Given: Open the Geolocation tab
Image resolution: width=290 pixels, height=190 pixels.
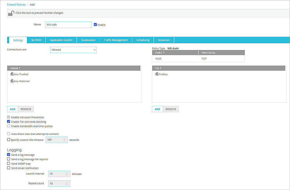Looking at the screenshot, I should coord(88,40).
